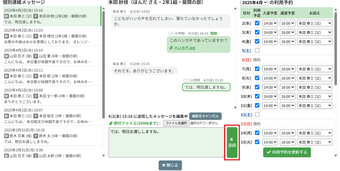Click 編集をキャンセル button
The image size is (340, 171).
coord(205,116)
